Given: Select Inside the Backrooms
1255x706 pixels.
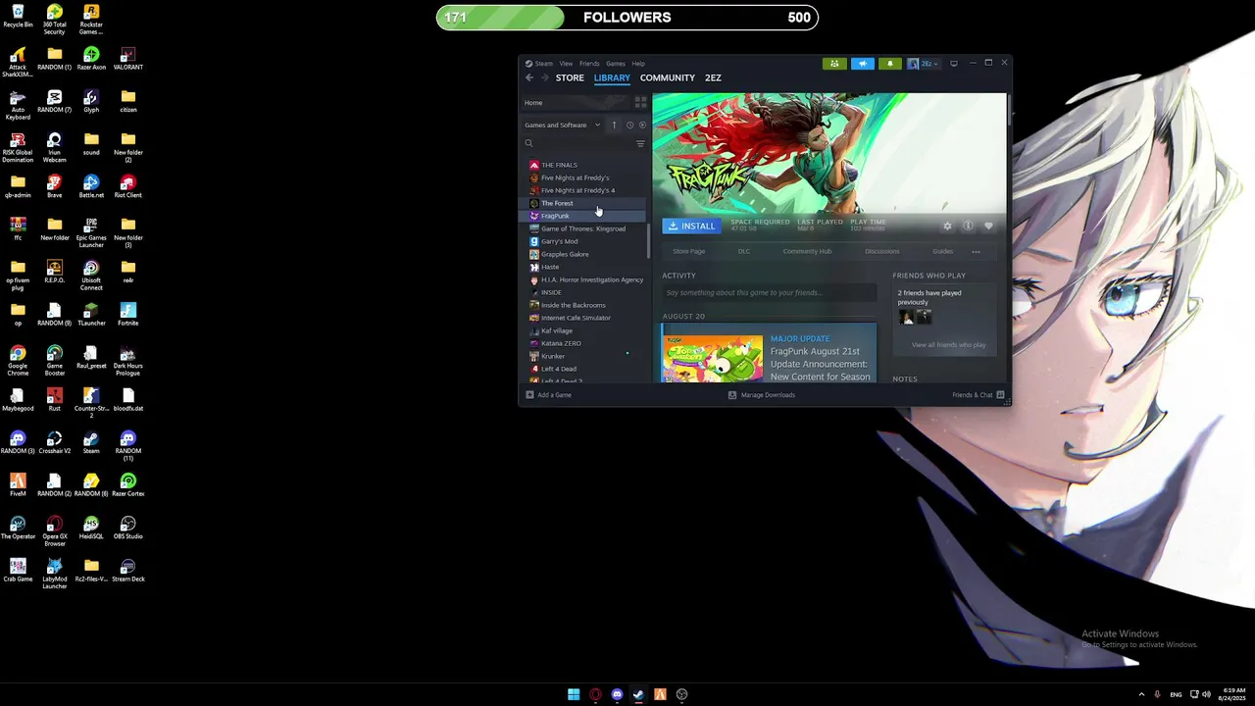Looking at the screenshot, I should tap(583, 305).
